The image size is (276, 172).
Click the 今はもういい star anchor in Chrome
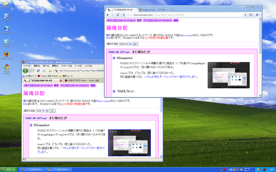114,91
